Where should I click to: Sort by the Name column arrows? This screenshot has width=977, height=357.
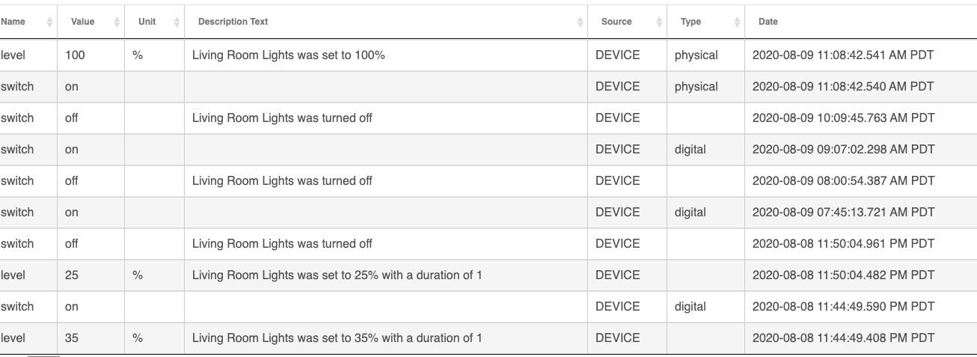coord(49,22)
